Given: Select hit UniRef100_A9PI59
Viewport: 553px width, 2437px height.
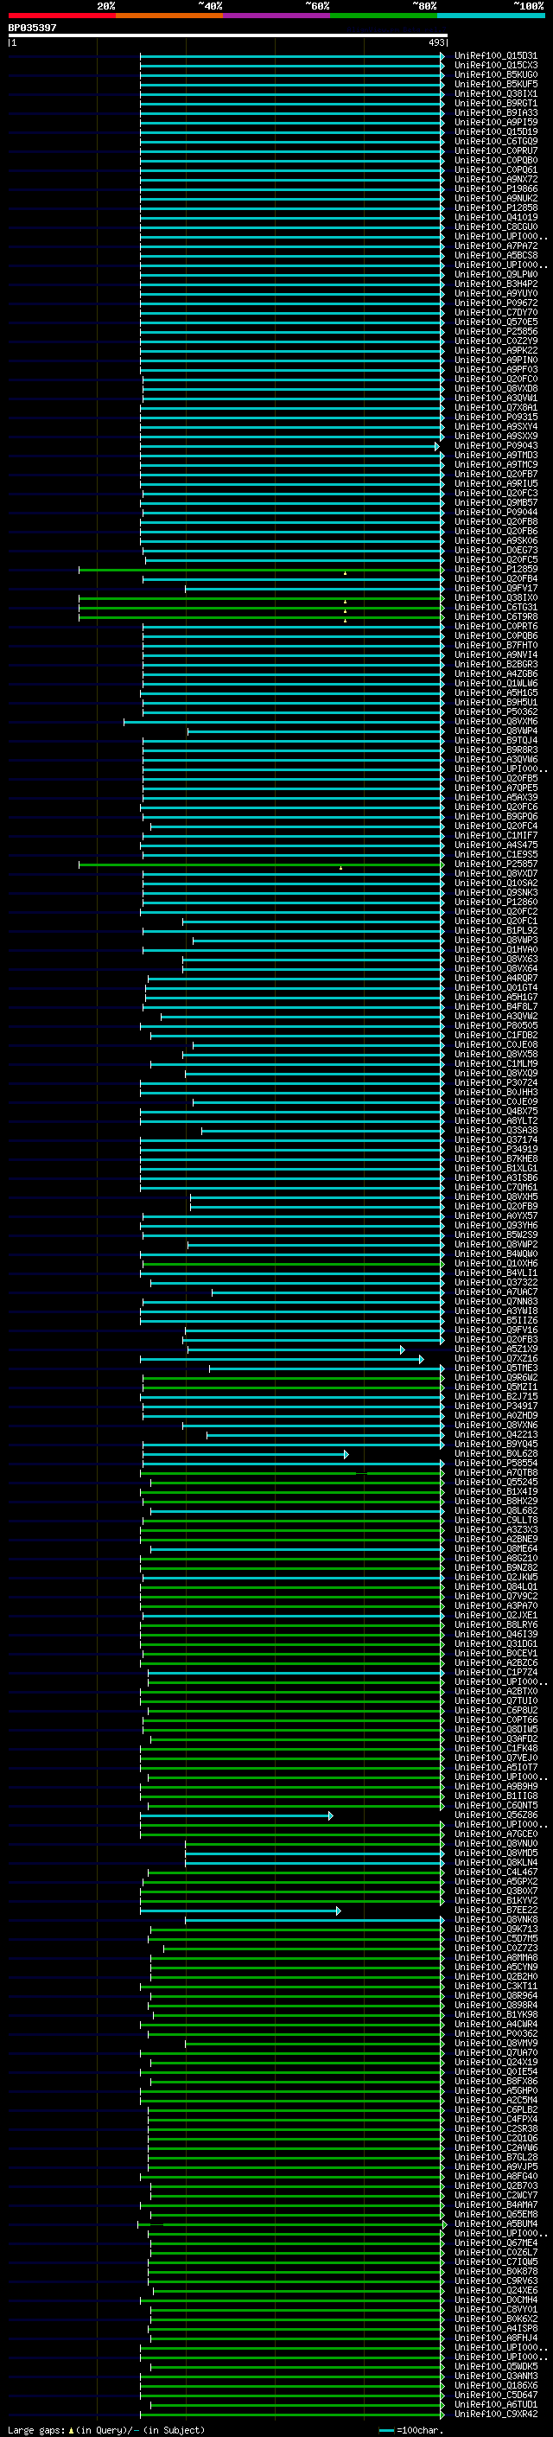Looking at the screenshot, I should (495, 122).
